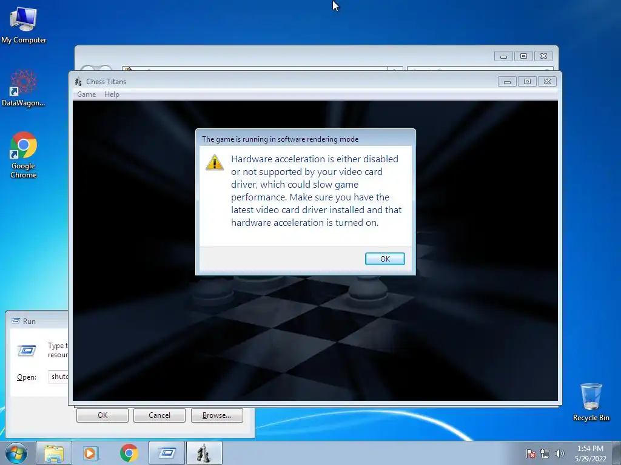Click the Open text field in Run

(x=58, y=377)
